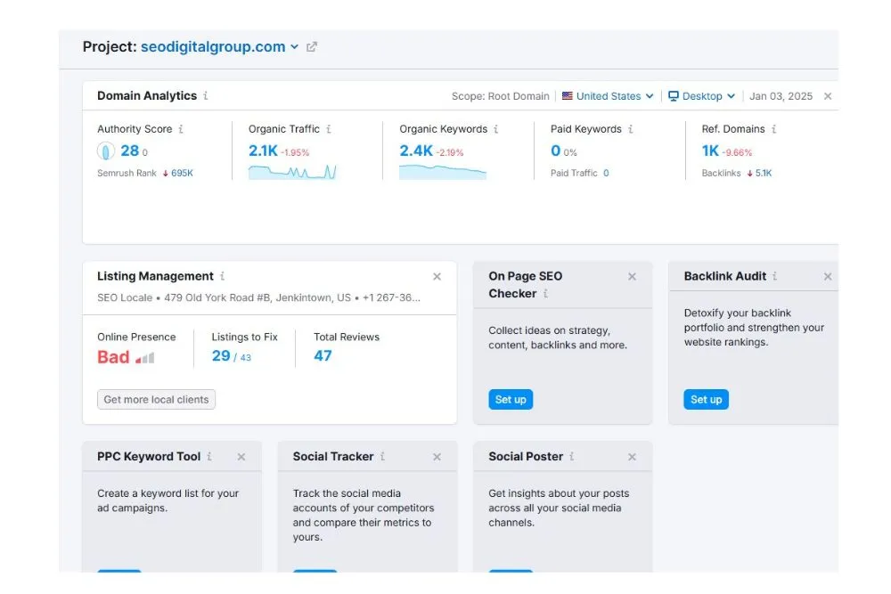Viewport: 891px width, 594px height.
Task: Click the Organic Traffic -1.95% change
Action: click(295, 153)
